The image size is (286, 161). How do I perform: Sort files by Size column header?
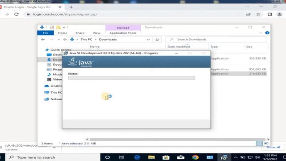(x=249, y=47)
